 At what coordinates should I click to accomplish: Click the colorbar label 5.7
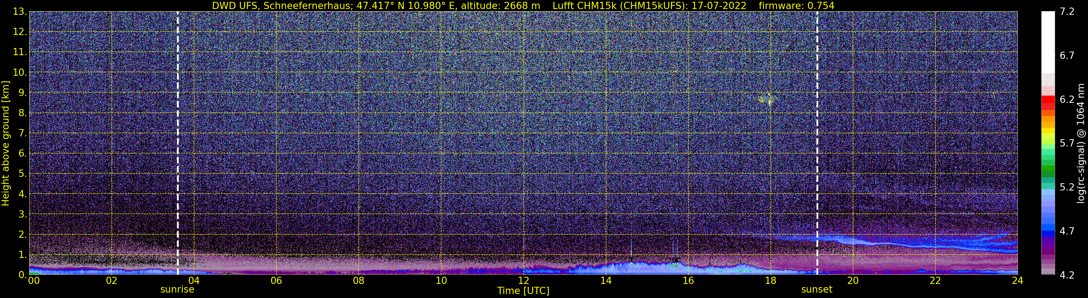pyautogui.click(x=1067, y=144)
